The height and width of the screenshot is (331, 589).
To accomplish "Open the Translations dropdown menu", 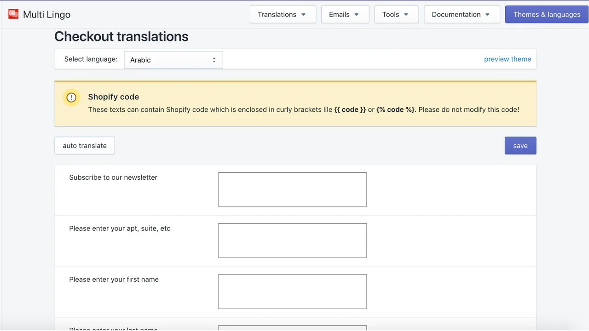I will click(x=283, y=14).
